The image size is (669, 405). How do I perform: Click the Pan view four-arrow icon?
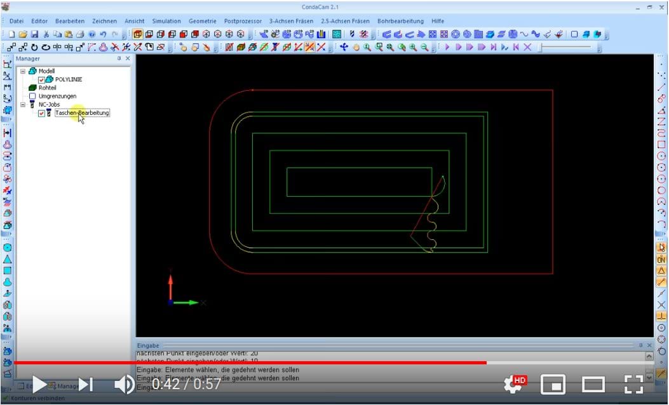click(x=344, y=48)
